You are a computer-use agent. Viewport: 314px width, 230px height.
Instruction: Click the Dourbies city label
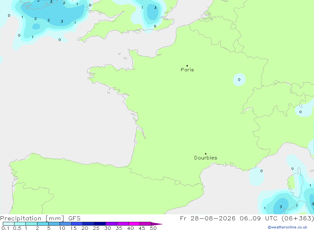pos(206,158)
